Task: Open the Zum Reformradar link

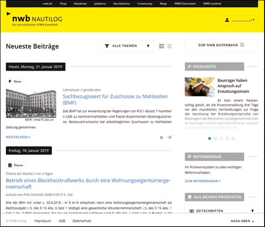Action: pos(203,181)
